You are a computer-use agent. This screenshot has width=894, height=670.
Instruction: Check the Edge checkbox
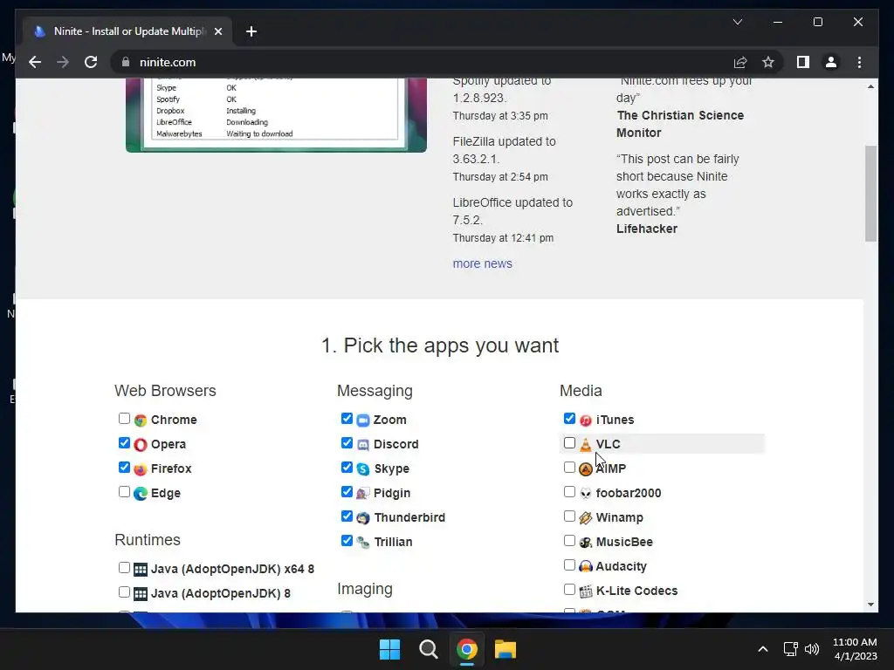[124, 492]
